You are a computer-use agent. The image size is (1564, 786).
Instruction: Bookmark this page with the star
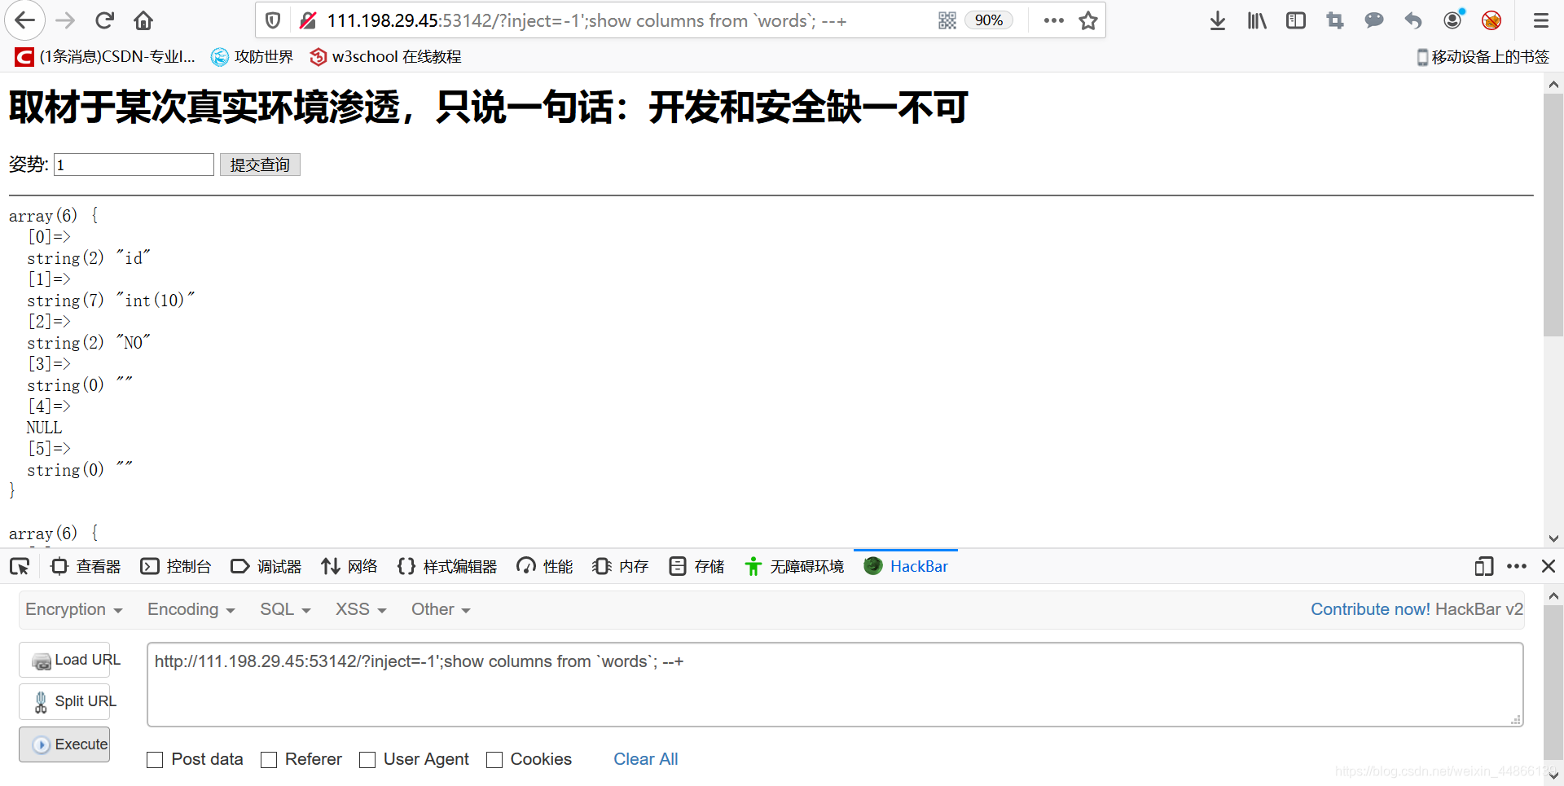click(x=1088, y=21)
